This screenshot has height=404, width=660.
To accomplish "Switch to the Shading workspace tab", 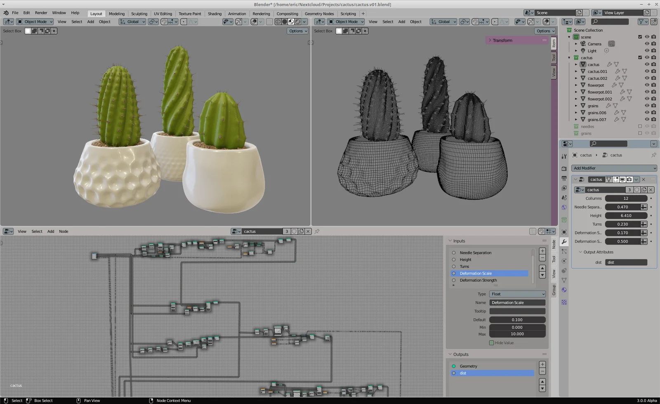I will 214,13.
